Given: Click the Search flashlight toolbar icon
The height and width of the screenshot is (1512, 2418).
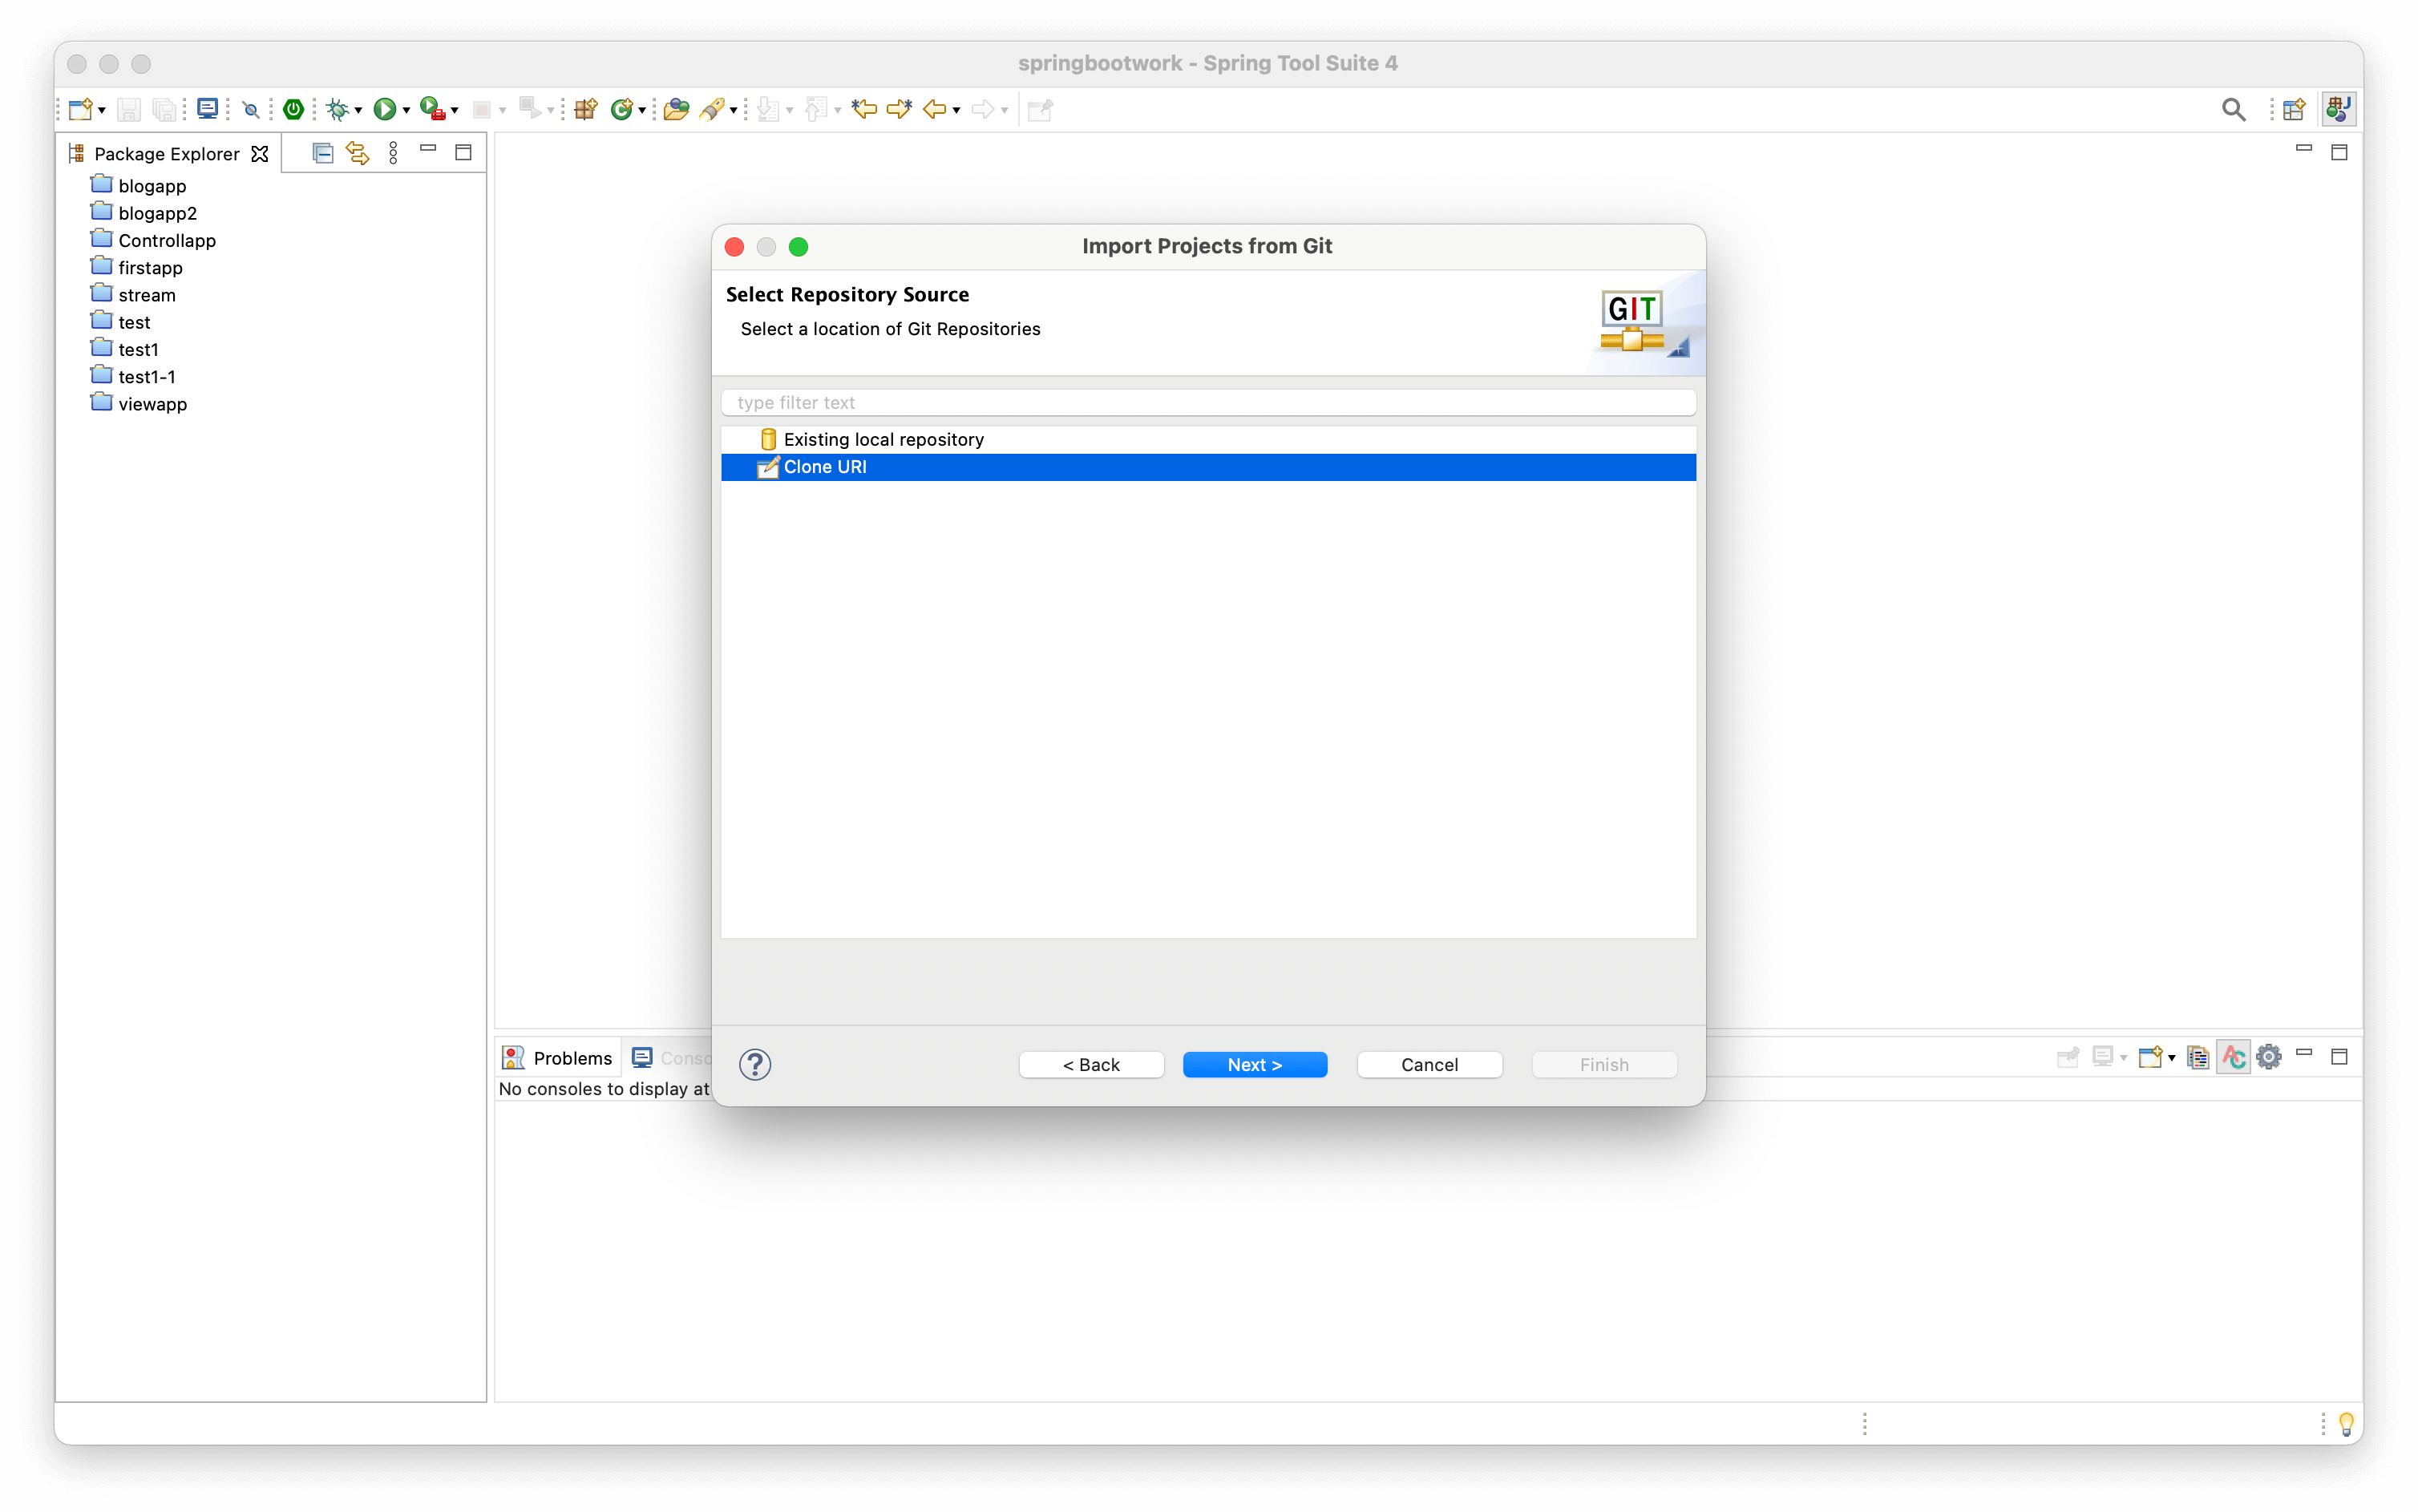Looking at the screenshot, I should (x=712, y=109).
